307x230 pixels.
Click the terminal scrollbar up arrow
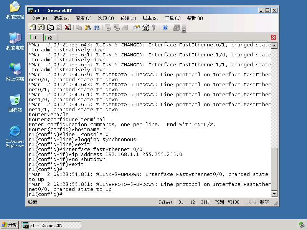click(x=274, y=46)
